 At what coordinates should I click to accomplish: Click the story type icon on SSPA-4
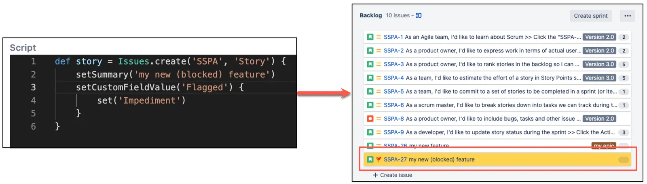click(370, 78)
